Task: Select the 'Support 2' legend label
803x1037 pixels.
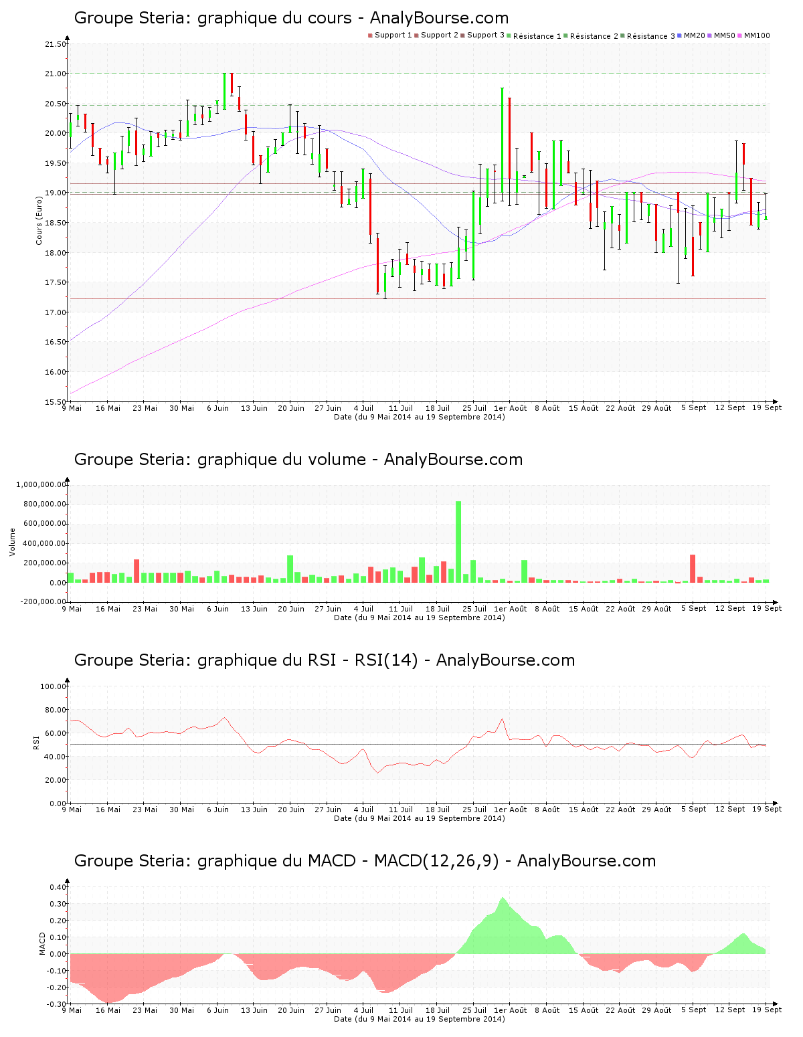Action: (x=440, y=35)
